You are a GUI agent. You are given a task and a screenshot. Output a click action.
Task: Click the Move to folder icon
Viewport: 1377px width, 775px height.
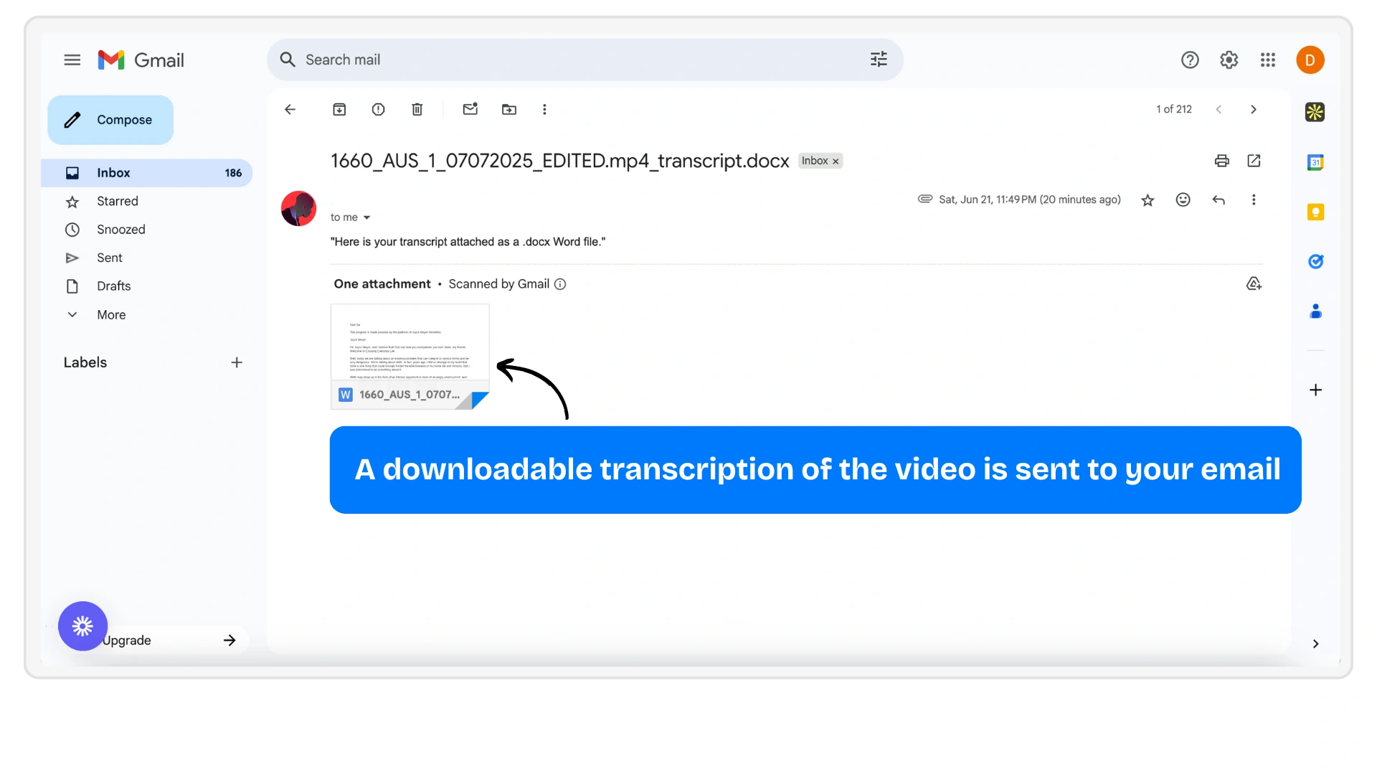click(x=509, y=109)
